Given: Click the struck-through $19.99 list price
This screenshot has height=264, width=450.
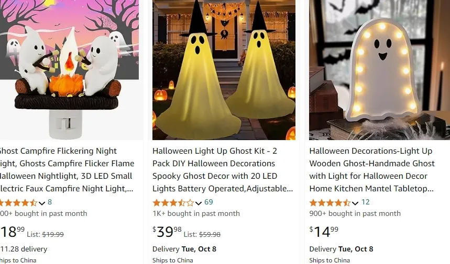Looking at the screenshot, I should click(53, 235).
